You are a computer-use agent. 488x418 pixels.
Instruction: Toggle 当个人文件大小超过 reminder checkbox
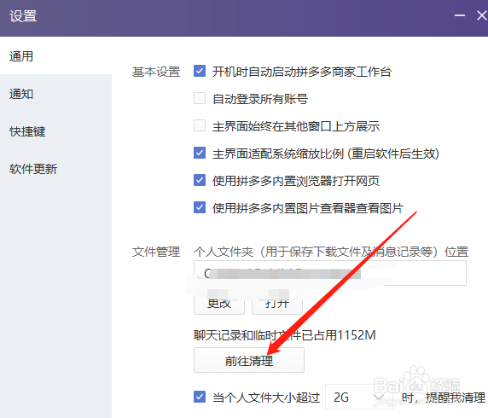click(x=200, y=397)
